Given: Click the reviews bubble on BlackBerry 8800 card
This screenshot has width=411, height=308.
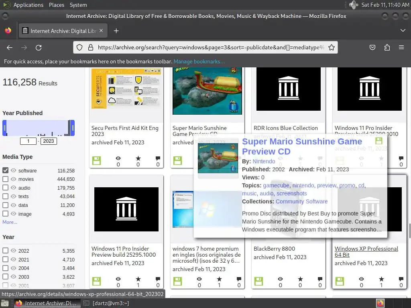Looking at the screenshot, I should (320, 279).
